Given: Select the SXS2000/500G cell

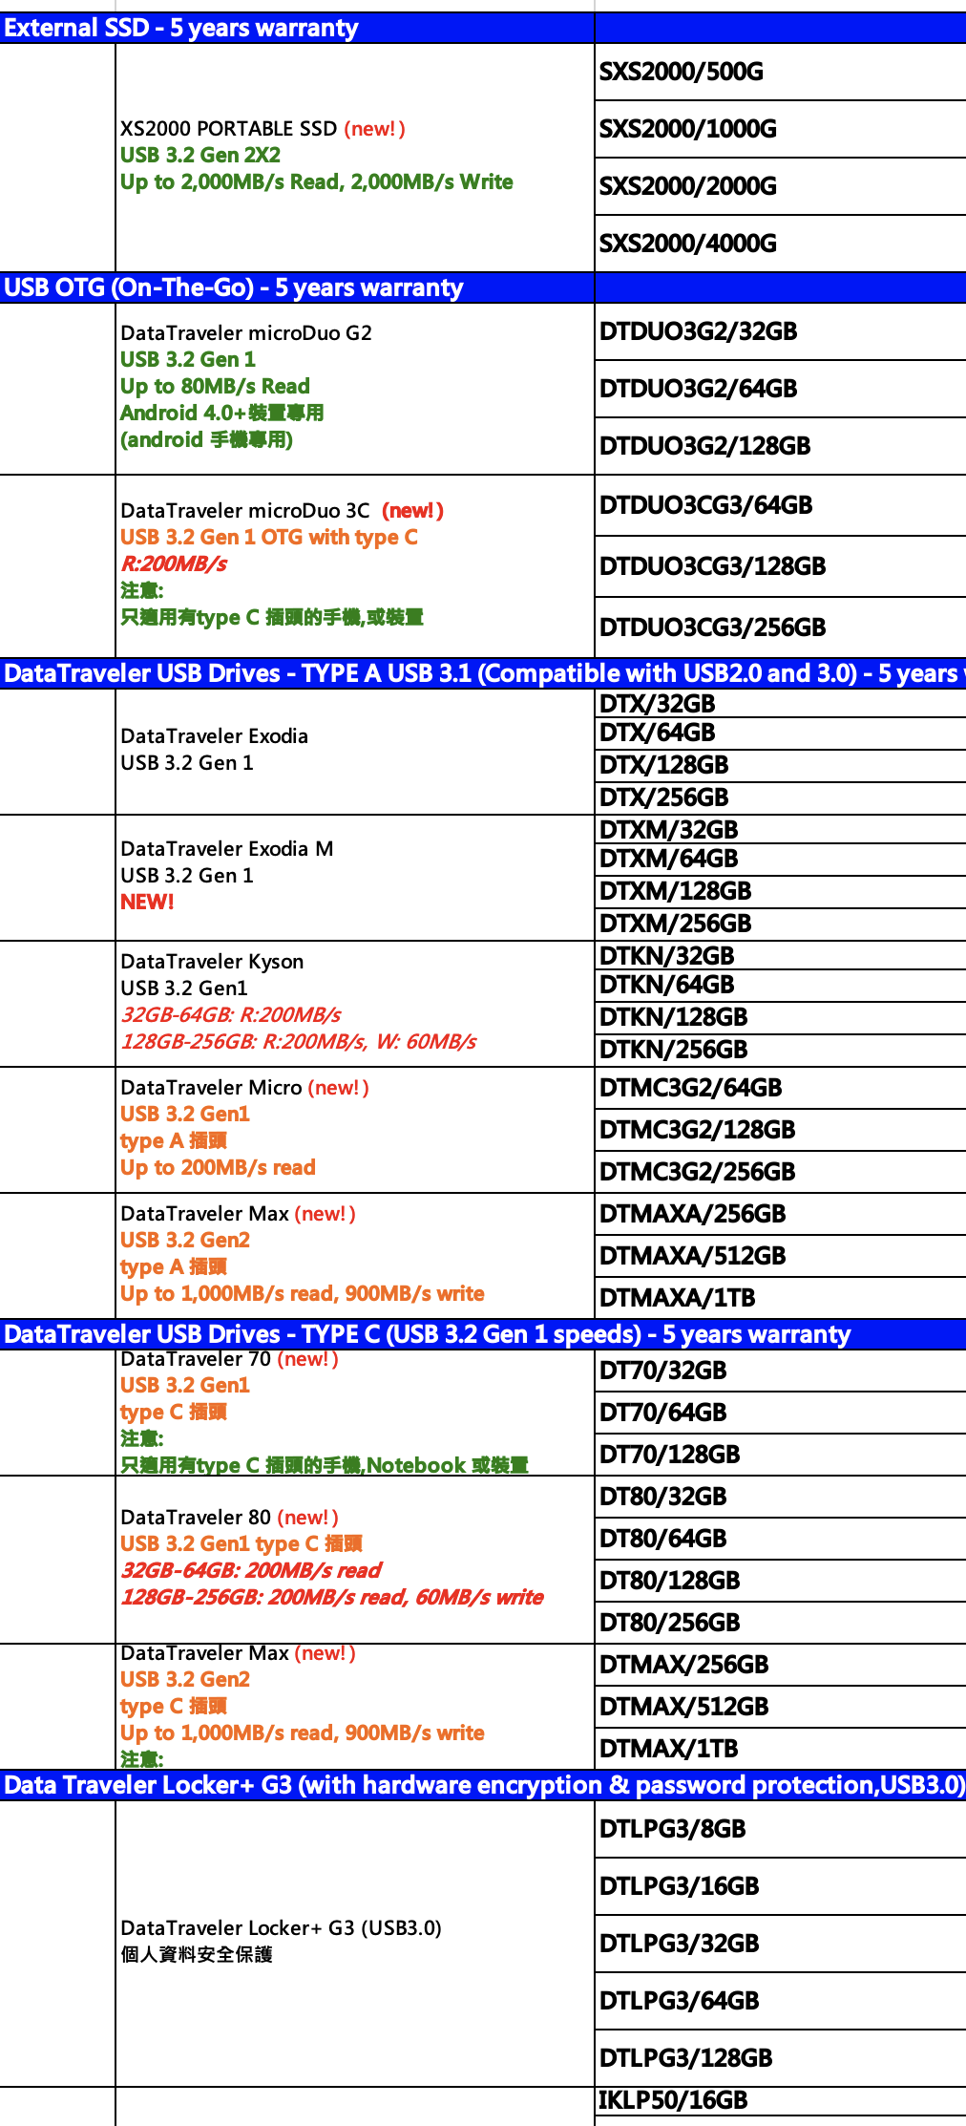Looking at the screenshot, I should 780,72.
